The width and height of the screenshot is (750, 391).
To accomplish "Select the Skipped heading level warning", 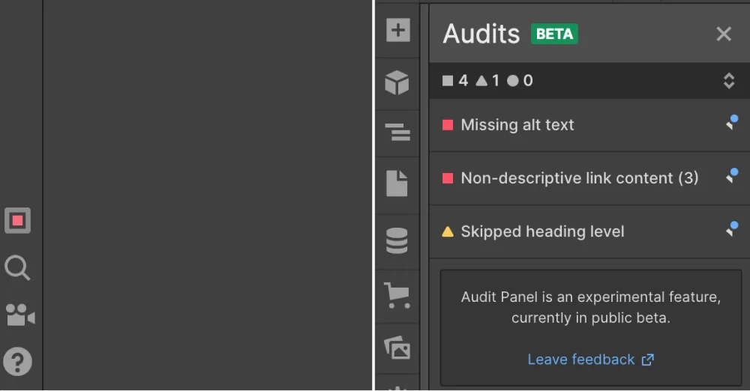I will point(542,231).
